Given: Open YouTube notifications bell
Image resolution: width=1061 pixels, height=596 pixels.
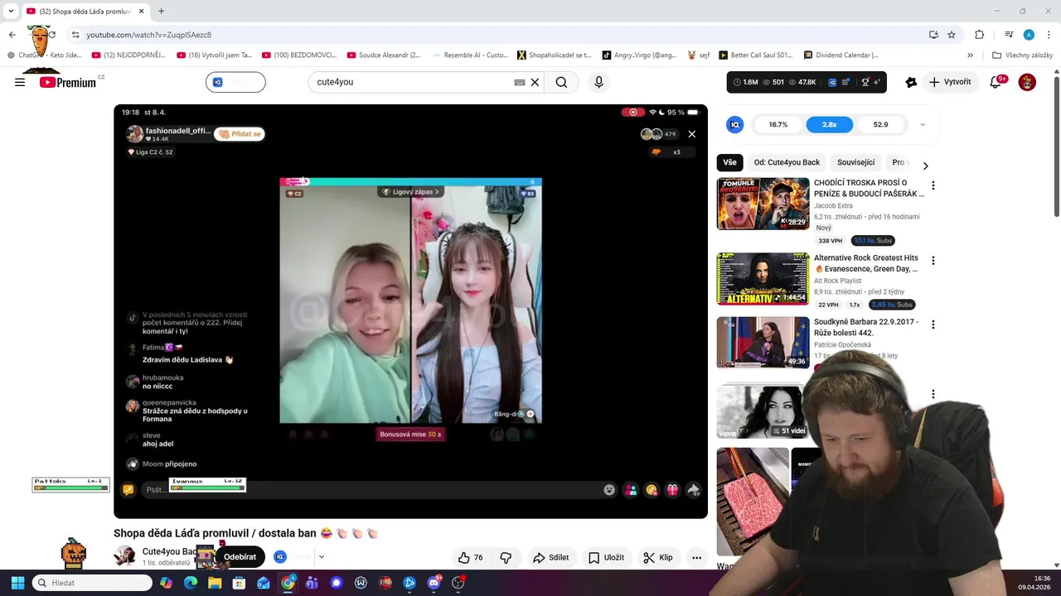Looking at the screenshot, I should pos(996,82).
